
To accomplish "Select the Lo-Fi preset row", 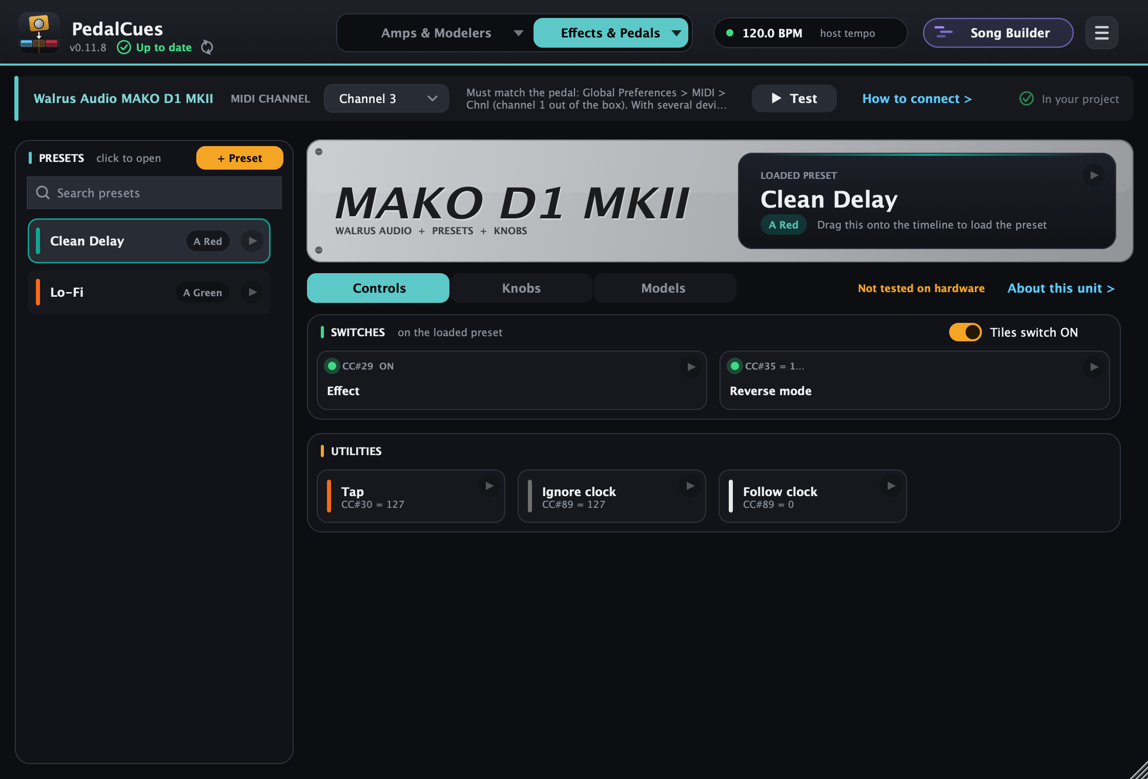I will coord(149,292).
